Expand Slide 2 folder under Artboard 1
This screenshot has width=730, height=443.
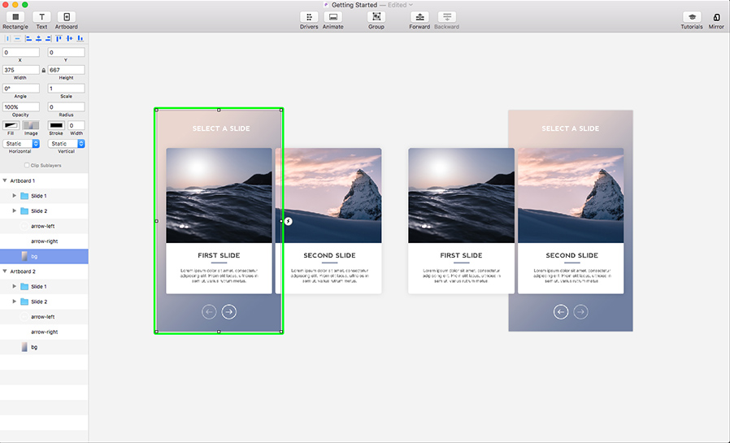click(15, 211)
